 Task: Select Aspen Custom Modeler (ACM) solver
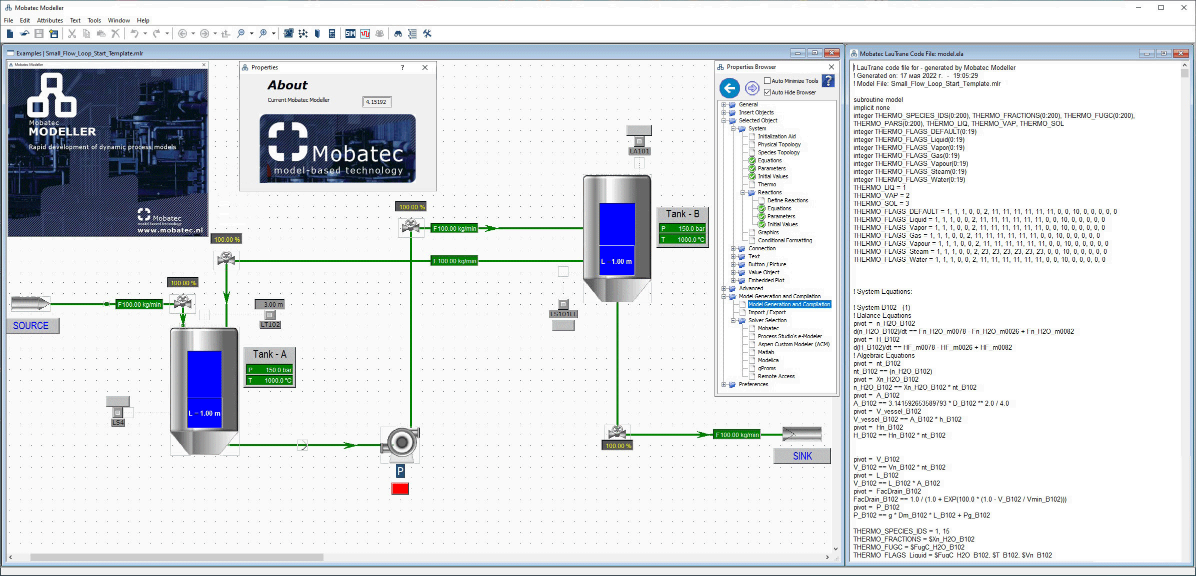793,344
